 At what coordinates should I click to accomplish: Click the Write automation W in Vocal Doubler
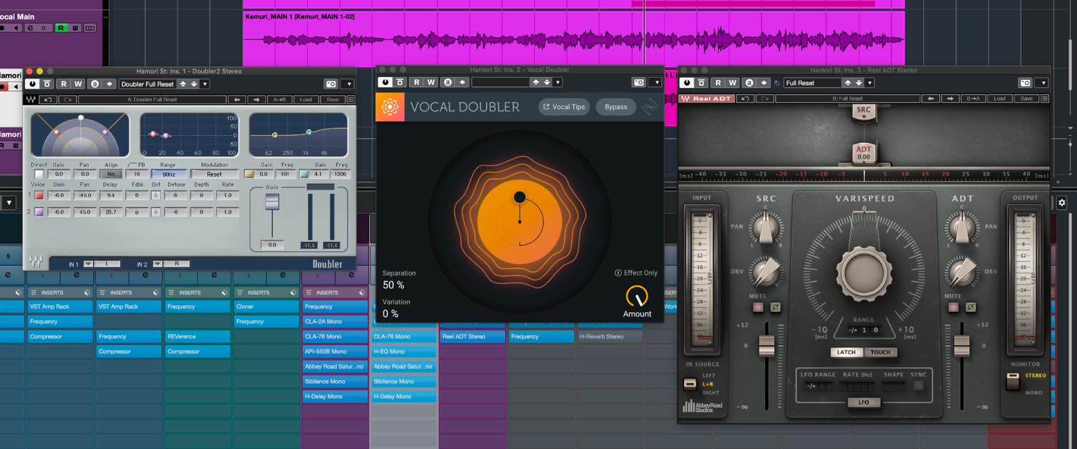coord(432,83)
